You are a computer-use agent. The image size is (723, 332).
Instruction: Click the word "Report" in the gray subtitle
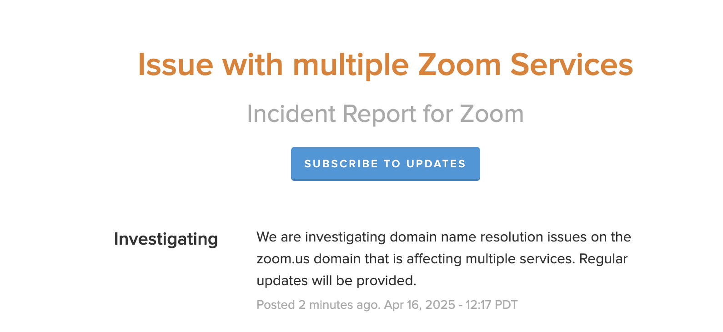click(379, 114)
